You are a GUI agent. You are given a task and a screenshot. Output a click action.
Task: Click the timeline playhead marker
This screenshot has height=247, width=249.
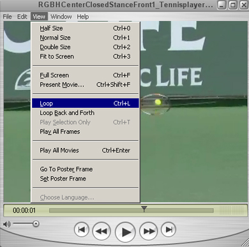[x=144, y=209]
